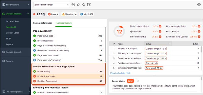Image resolution: width=203 pixels, height=95 pixels.
Task: Open settings with the gear icon
Action: [199, 5]
